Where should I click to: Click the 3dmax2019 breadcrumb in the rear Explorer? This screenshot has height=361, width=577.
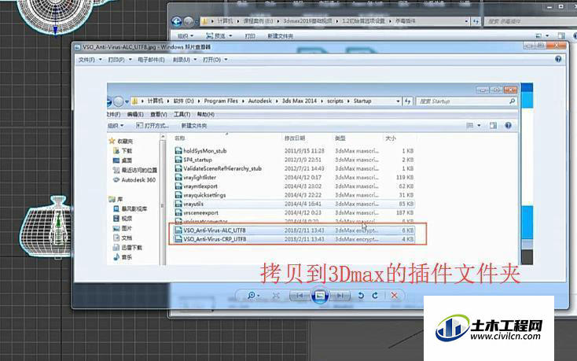[x=307, y=21]
